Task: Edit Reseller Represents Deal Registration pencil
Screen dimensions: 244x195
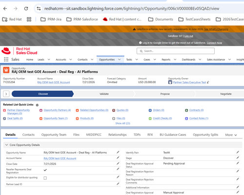Action: click(x=118, y=169)
